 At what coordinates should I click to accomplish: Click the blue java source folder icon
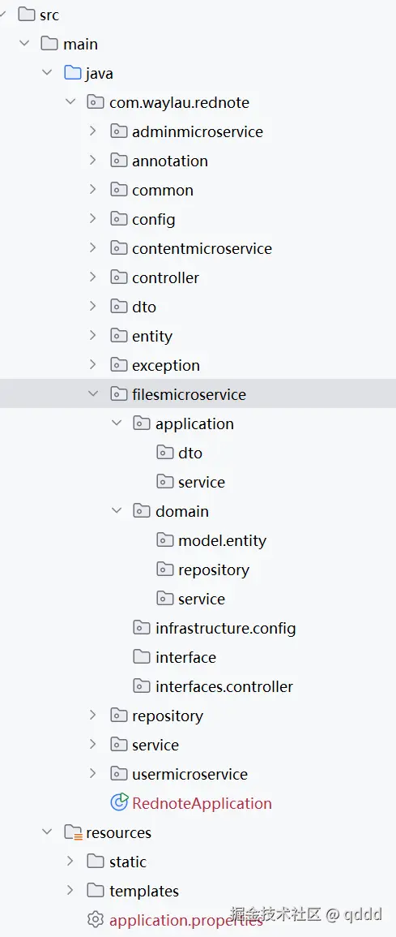[73, 74]
